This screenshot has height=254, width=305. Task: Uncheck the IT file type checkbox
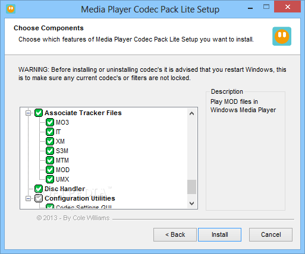(50, 132)
